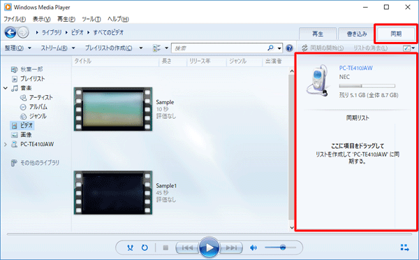The height and width of the screenshot is (260, 419).
Task: Click ライブラリ in the breadcrumb
Action: (x=52, y=32)
